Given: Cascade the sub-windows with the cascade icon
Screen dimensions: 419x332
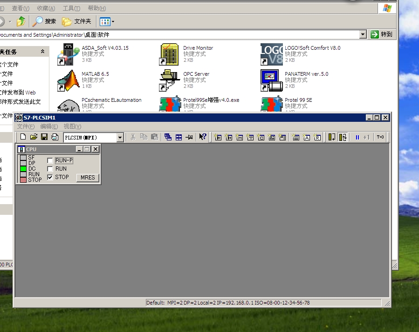Looking at the screenshot, I should pyautogui.click(x=168, y=137).
